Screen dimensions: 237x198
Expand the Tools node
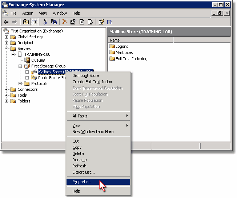pyautogui.click(x=6, y=95)
